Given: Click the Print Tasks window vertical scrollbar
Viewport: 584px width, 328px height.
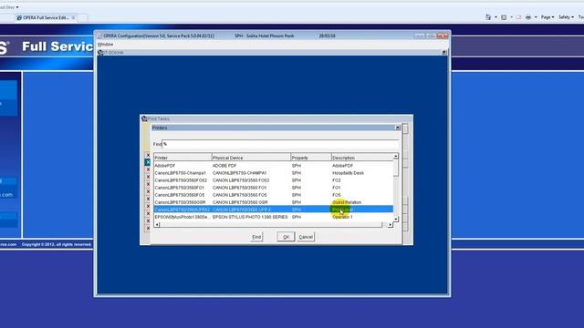Looking at the screenshot, I should (x=405, y=179).
